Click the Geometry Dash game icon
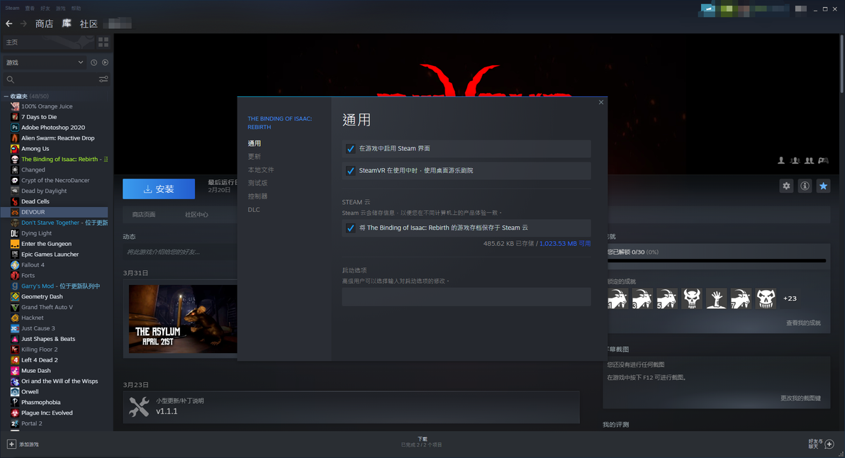Image resolution: width=845 pixels, height=458 pixels. 15,296
